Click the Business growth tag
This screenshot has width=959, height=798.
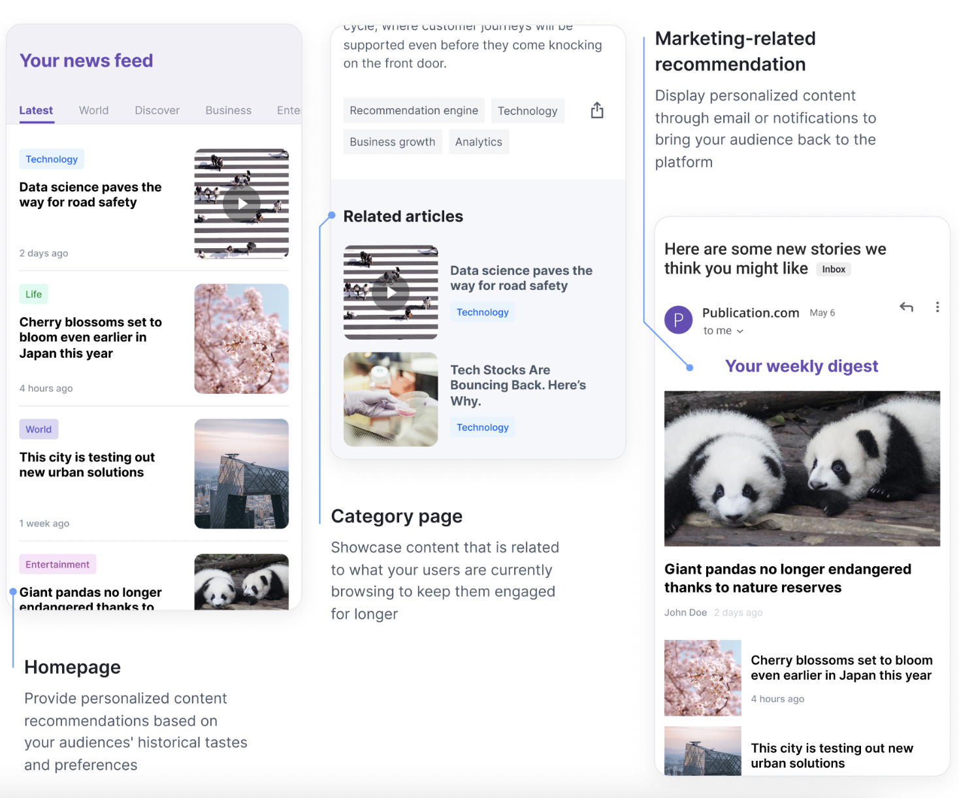[392, 142]
